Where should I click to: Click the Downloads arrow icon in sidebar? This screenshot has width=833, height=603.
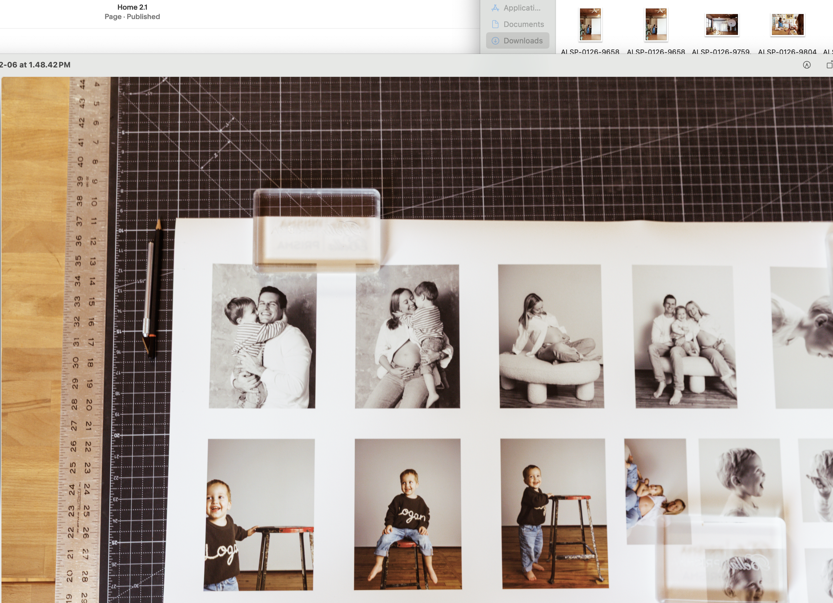click(x=495, y=41)
